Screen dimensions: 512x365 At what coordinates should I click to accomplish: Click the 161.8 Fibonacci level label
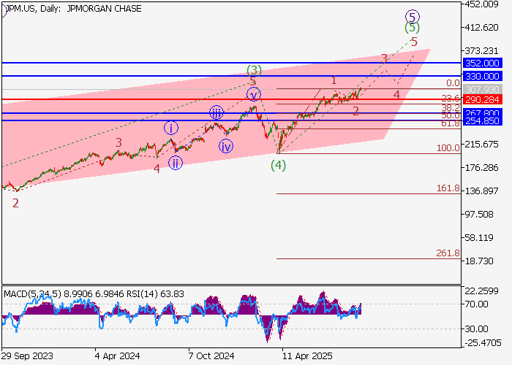448,188
